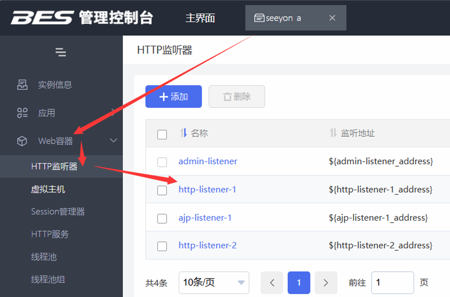Screen dimensions: 450x297
Task: Check the ajp-listener-1 row checkbox
Action: coord(162,218)
